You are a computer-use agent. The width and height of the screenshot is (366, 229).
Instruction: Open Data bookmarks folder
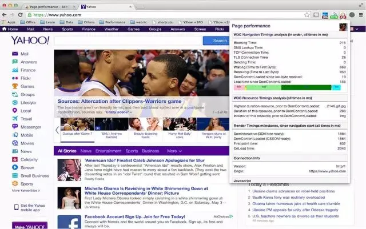click(x=66, y=22)
